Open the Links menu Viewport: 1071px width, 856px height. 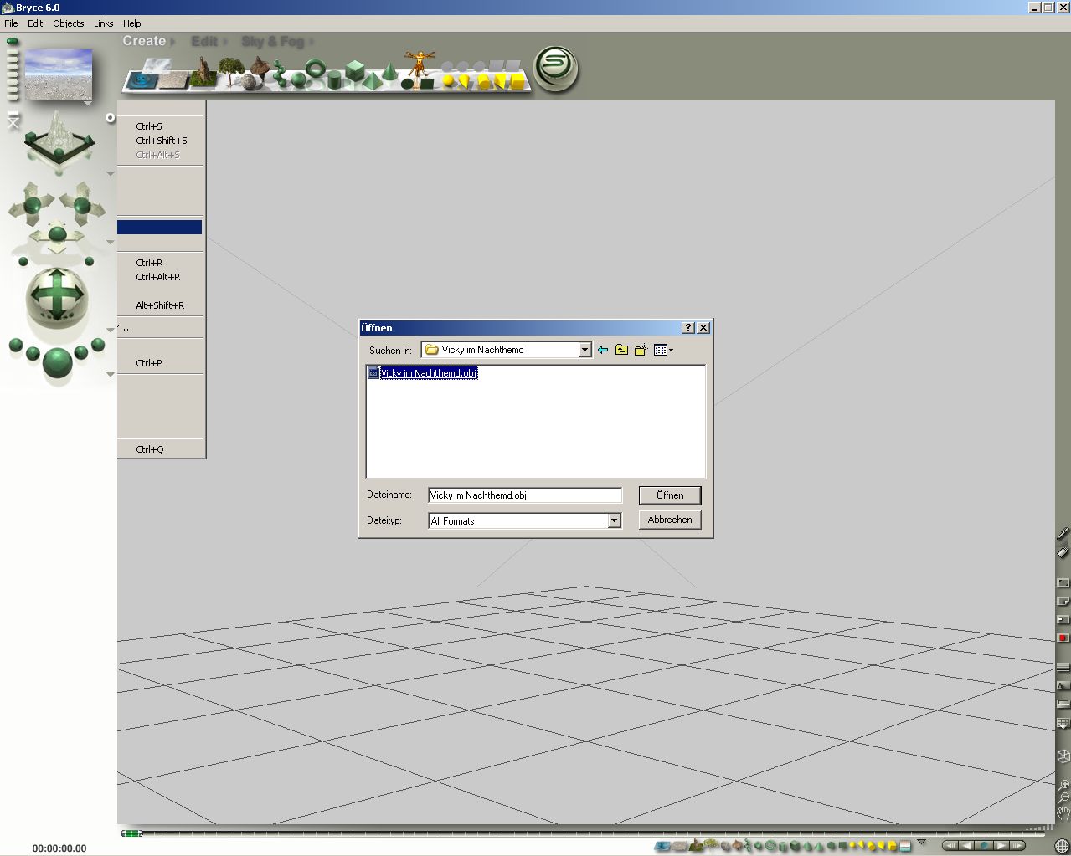[x=104, y=23]
